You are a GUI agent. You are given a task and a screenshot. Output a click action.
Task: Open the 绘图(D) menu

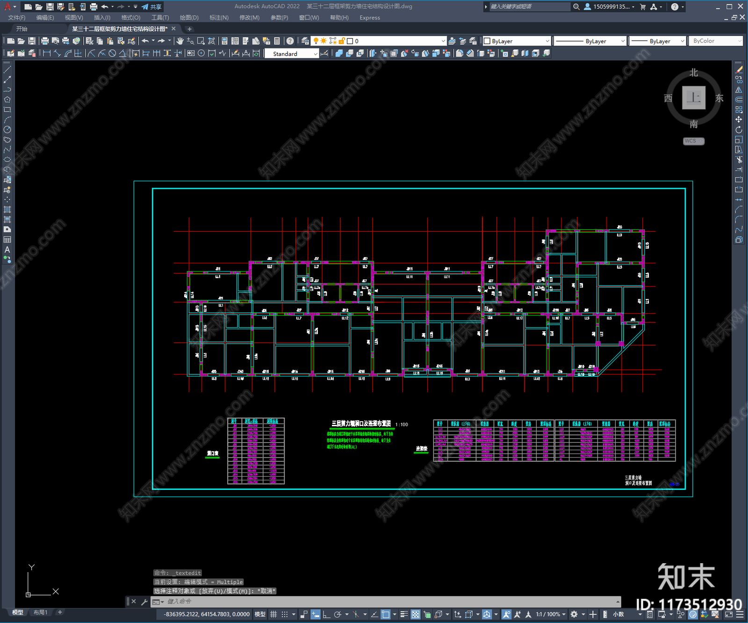tap(189, 18)
